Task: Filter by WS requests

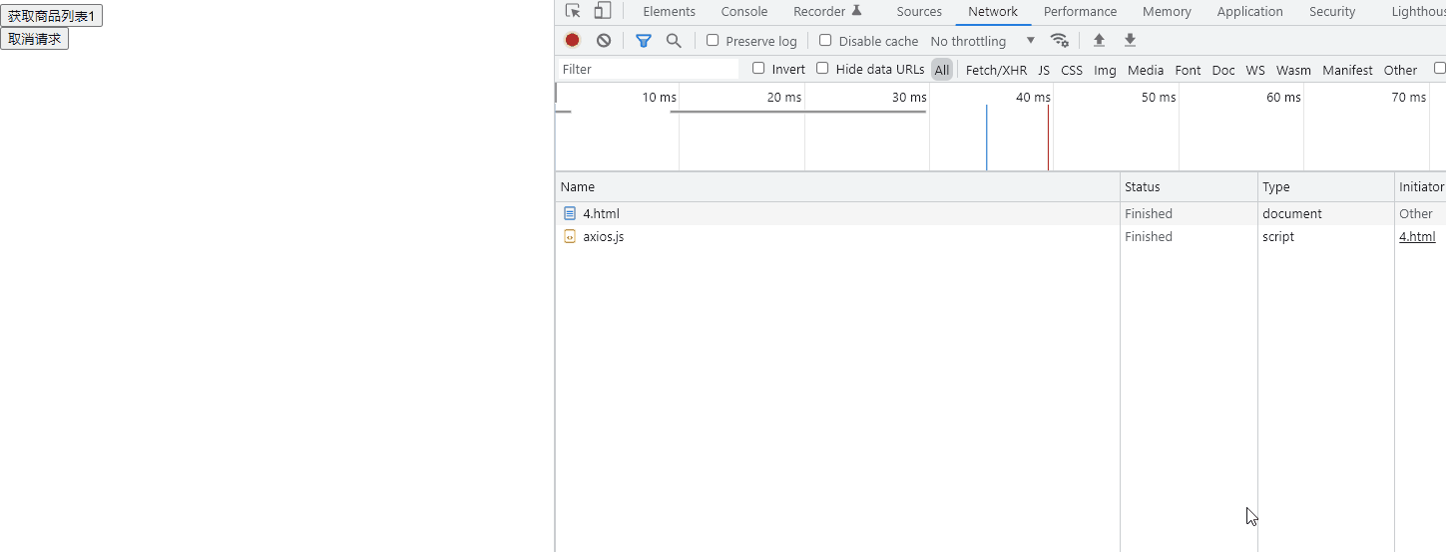Action: [1255, 70]
